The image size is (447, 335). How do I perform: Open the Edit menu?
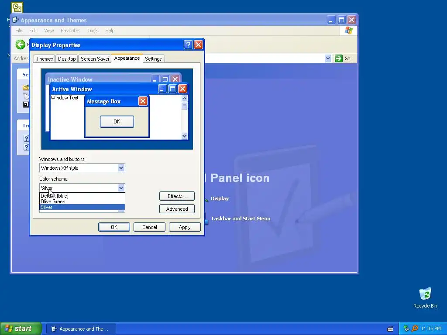pyautogui.click(x=33, y=31)
